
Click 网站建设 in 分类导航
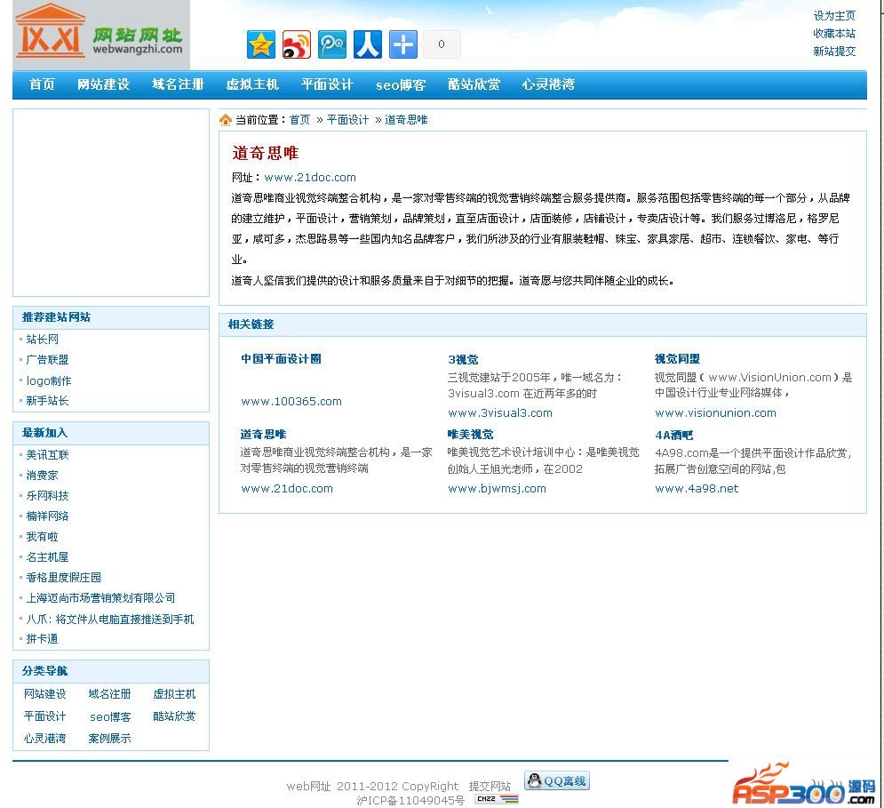coord(45,693)
